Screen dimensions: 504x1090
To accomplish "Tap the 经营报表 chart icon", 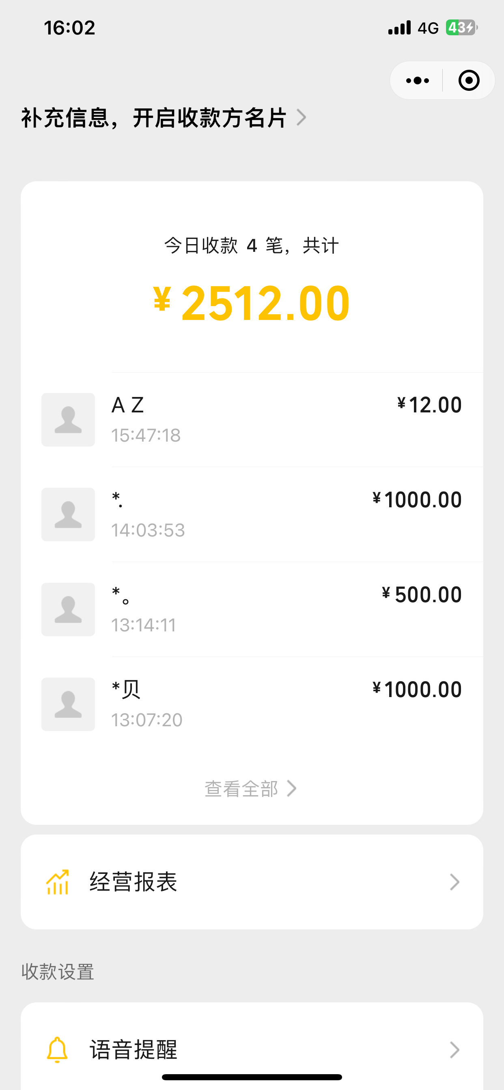I will point(57,882).
